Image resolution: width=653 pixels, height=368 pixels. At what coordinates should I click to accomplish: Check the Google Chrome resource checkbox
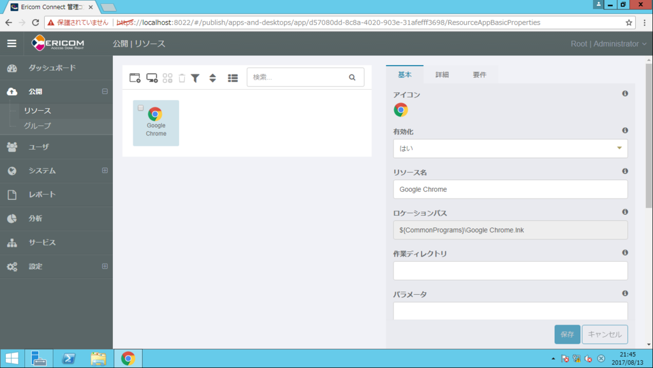(141, 108)
